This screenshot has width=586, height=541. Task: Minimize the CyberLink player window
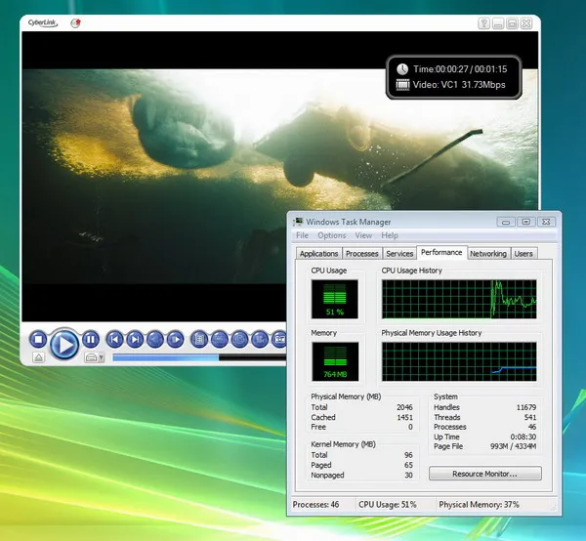498,23
